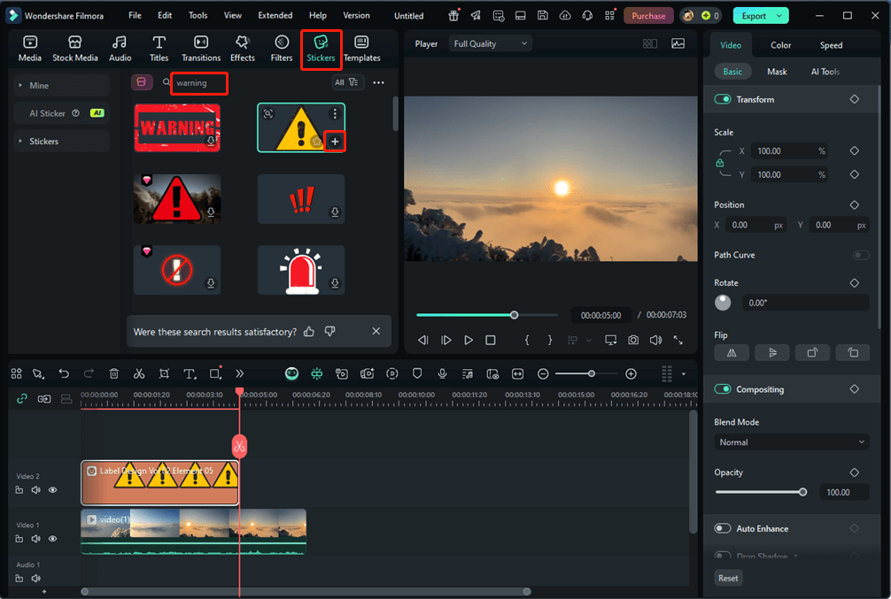Open the Help menu
This screenshot has width=891, height=599.
point(317,15)
